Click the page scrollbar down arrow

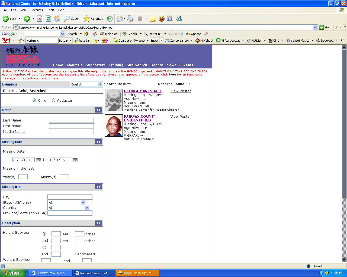tap(344, 260)
